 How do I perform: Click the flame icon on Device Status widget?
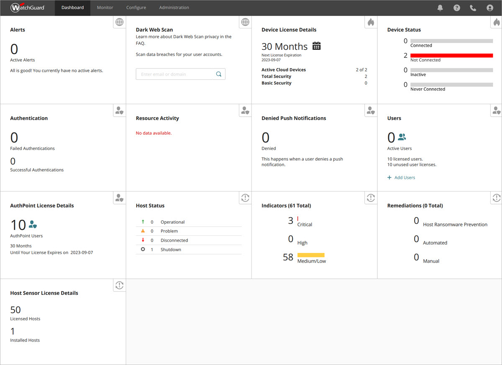click(496, 22)
